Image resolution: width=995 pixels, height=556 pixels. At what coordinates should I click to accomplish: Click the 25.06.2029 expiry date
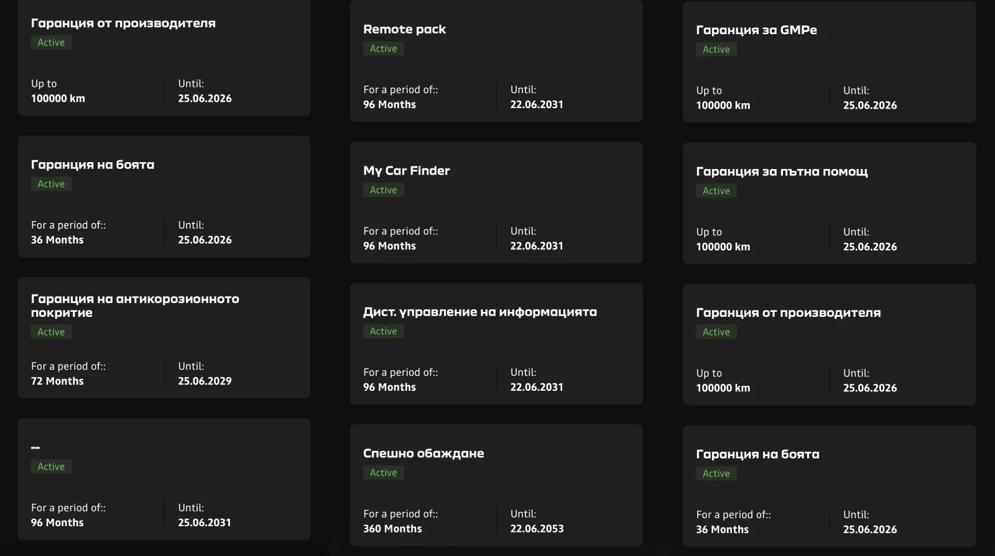click(205, 381)
